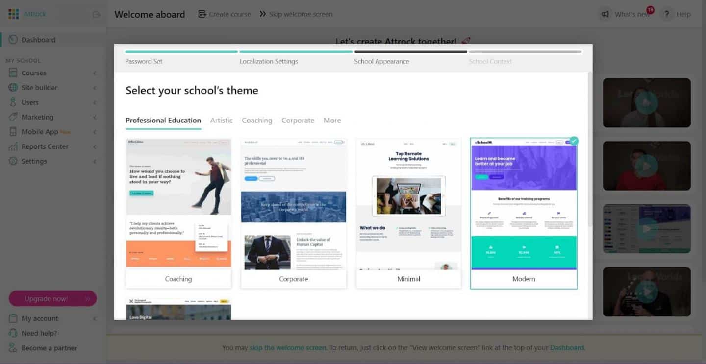Expand the My account chevron

click(94, 319)
